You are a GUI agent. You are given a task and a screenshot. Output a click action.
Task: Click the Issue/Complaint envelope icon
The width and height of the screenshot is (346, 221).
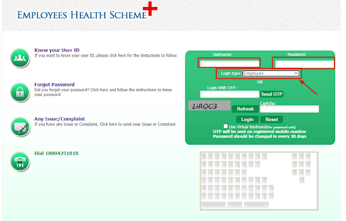tap(20, 127)
